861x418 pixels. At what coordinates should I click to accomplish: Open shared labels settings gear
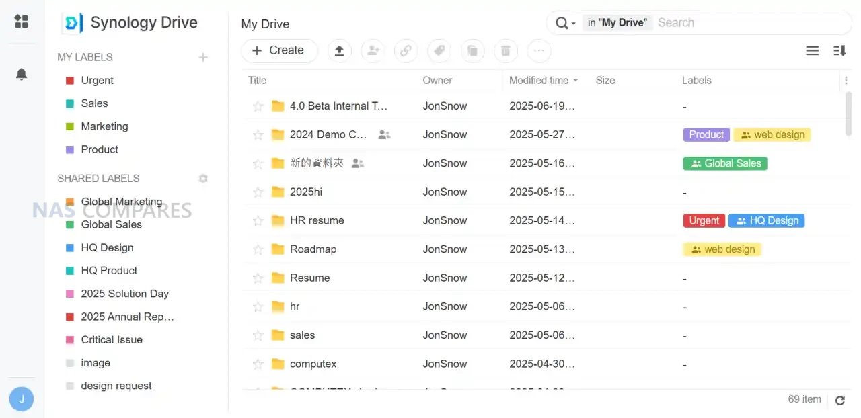click(203, 179)
